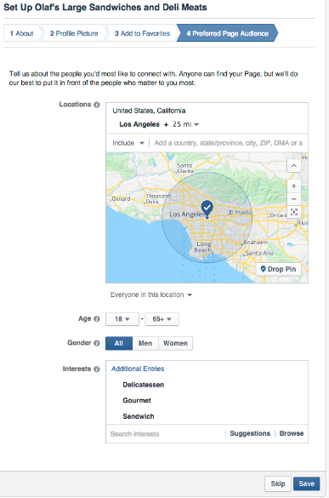Click the Los Angeles location entry
Image resolution: width=329 pixels, height=498 pixels.
139,124
